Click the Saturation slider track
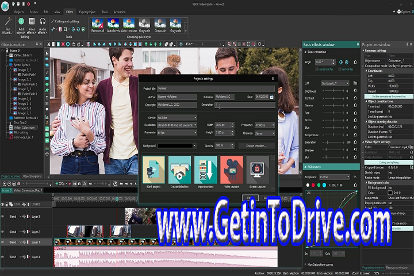Viewport: 414px width, 276px height. click(x=333, y=142)
